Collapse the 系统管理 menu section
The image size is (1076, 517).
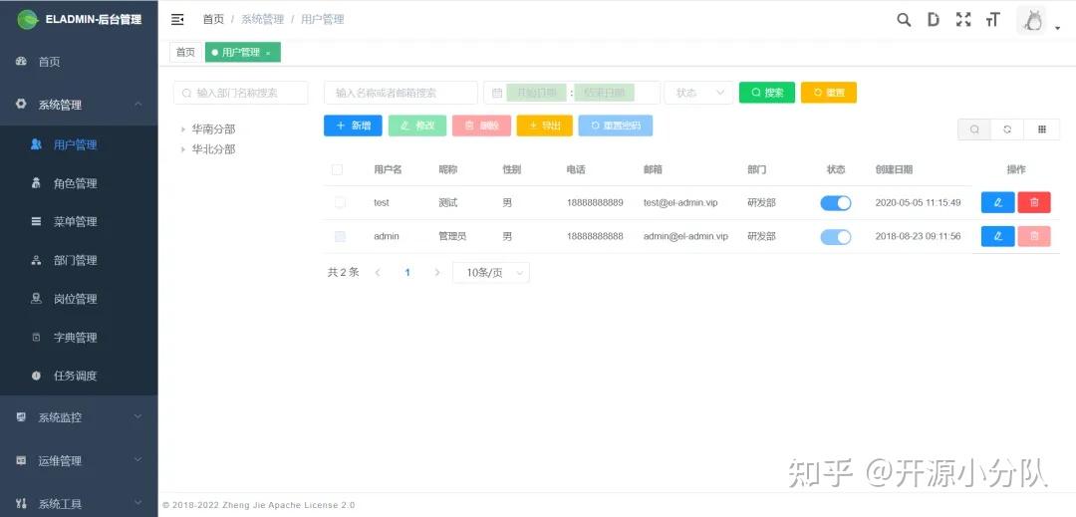137,105
